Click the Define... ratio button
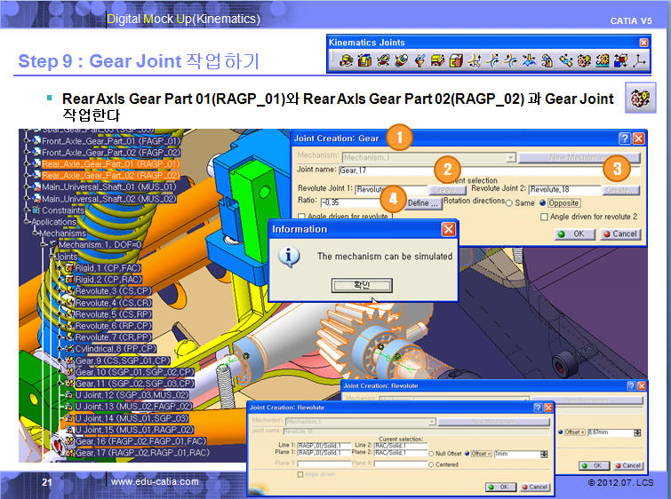This screenshot has height=499, width=671. tap(423, 203)
